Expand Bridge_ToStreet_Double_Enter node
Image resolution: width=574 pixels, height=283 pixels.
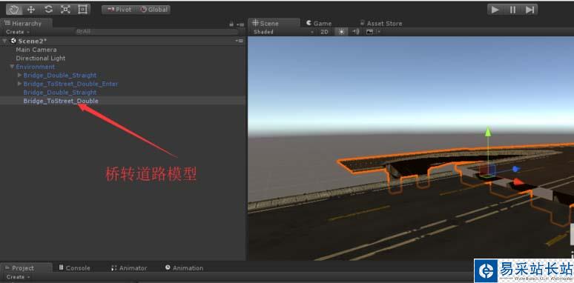click(x=20, y=84)
